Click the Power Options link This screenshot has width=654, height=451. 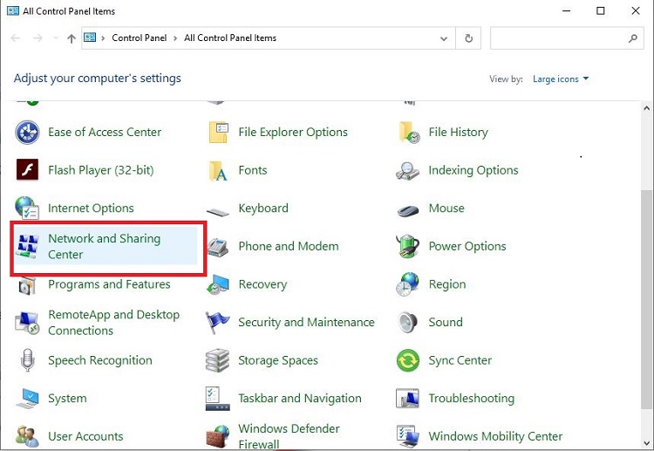(x=467, y=247)
